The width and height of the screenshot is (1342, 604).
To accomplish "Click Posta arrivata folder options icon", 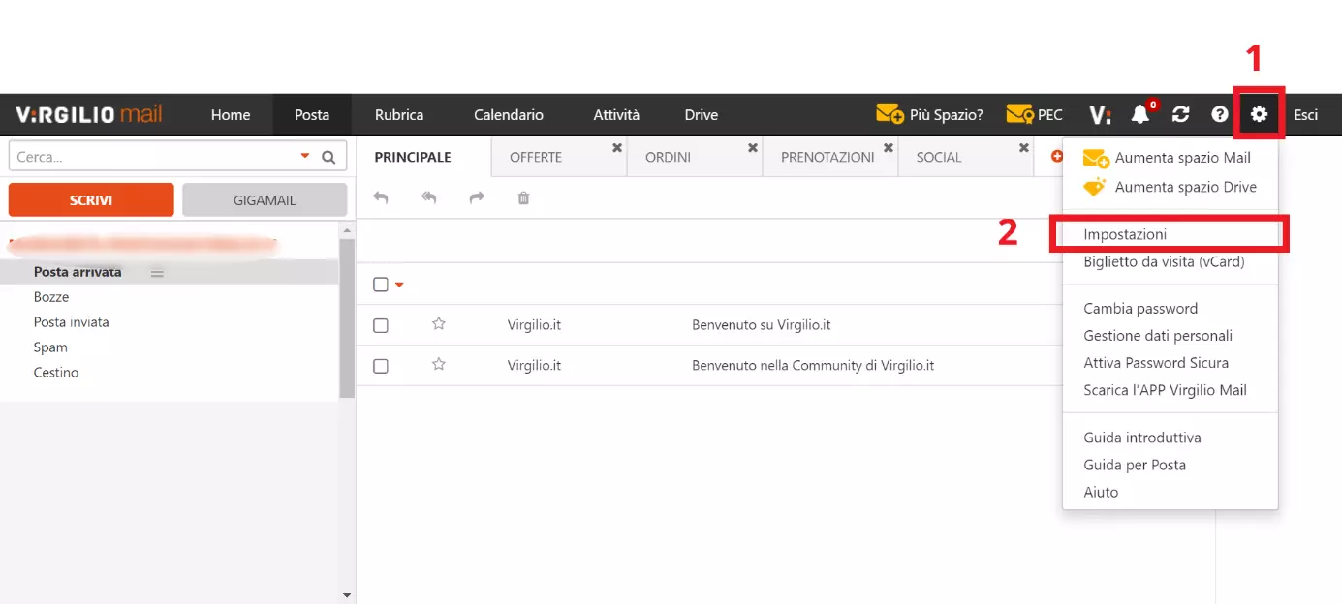I will [157, 273].
